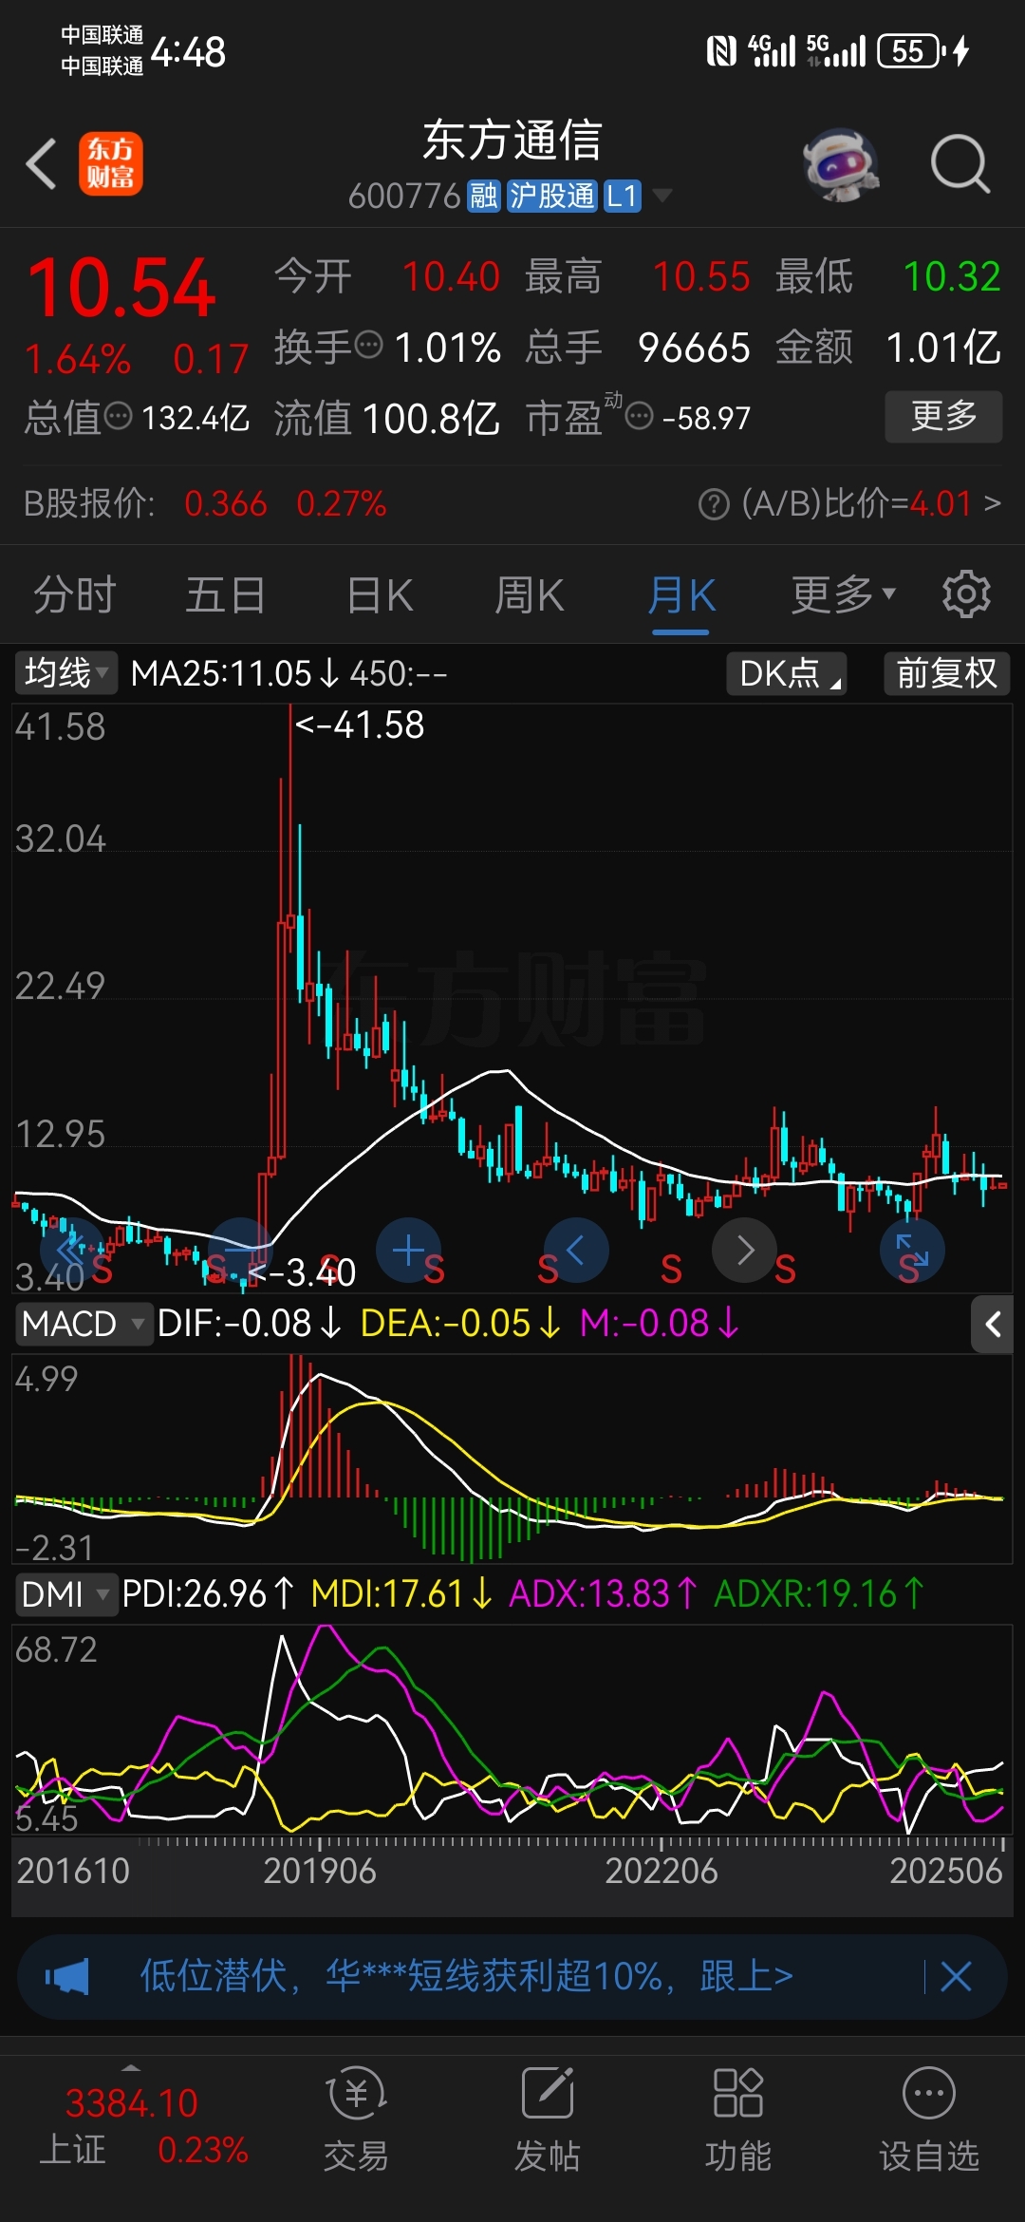This screenshot has width=1025, height=2222.
Task: Tap the 更多 quote details button
Action: (x=943, y=416)
